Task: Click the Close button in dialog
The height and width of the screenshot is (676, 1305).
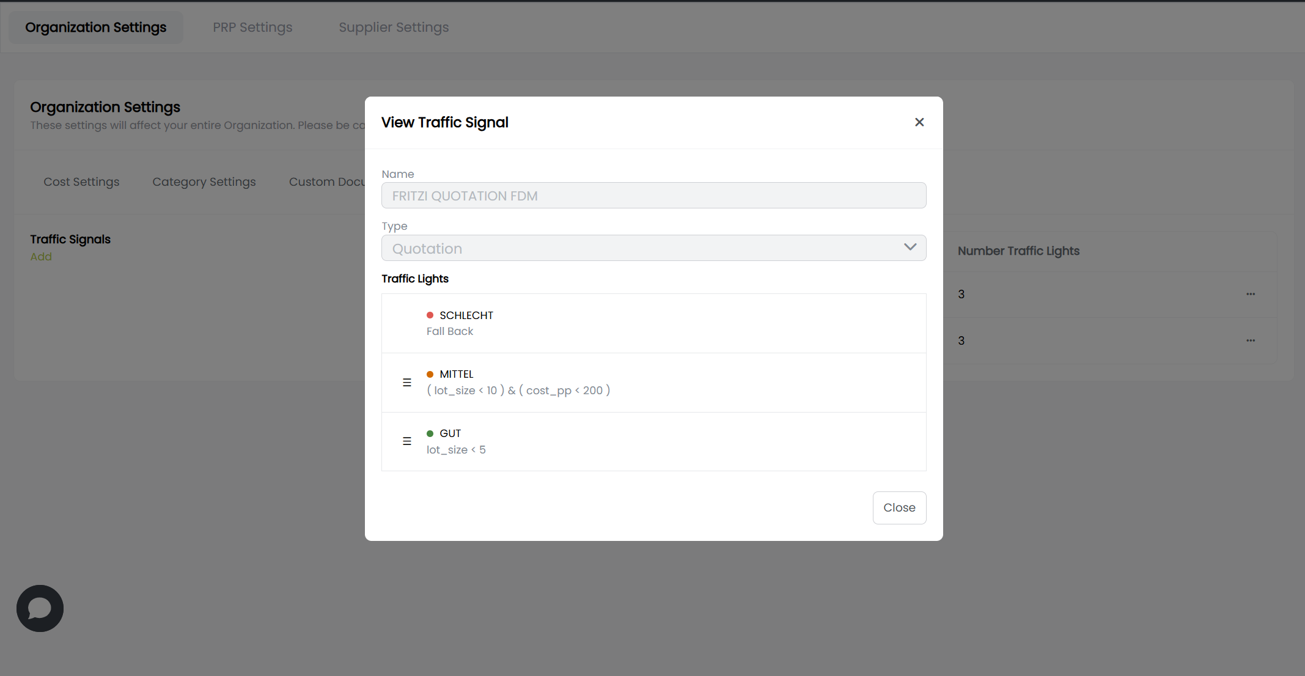Action: point(899,507)
